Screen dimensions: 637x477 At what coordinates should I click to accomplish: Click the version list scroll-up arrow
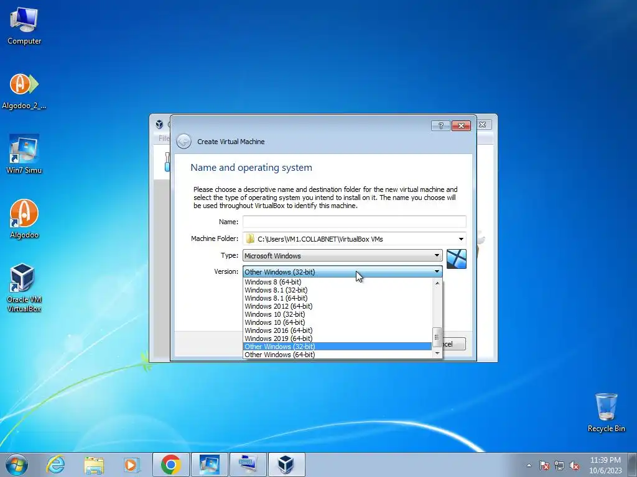437,283
